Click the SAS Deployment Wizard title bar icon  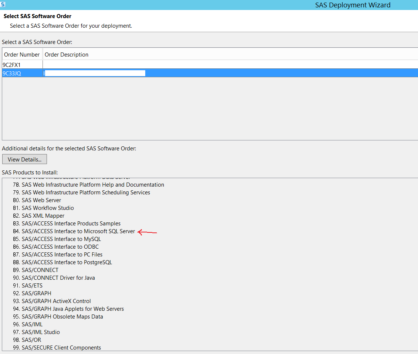click(4, 5)
